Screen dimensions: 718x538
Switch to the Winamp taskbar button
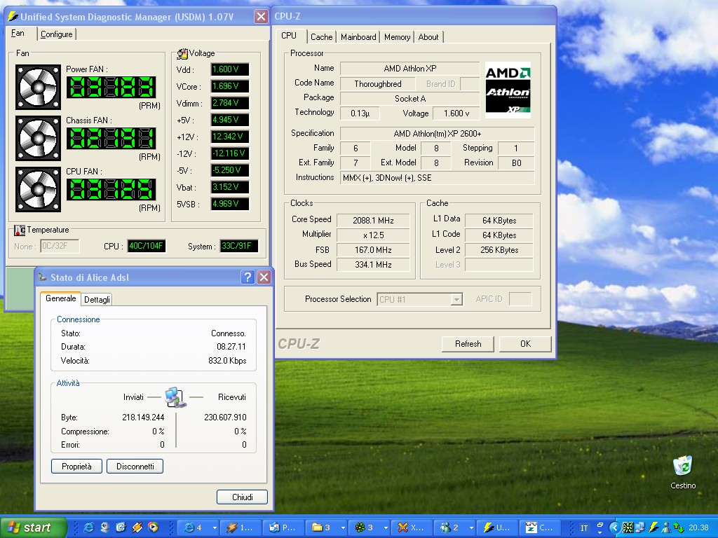click(x=241, y=527)
